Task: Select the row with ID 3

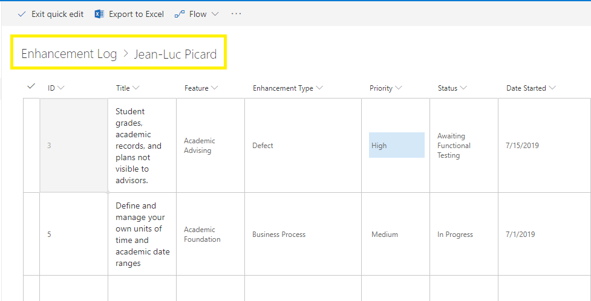Action: coord(31,146)
